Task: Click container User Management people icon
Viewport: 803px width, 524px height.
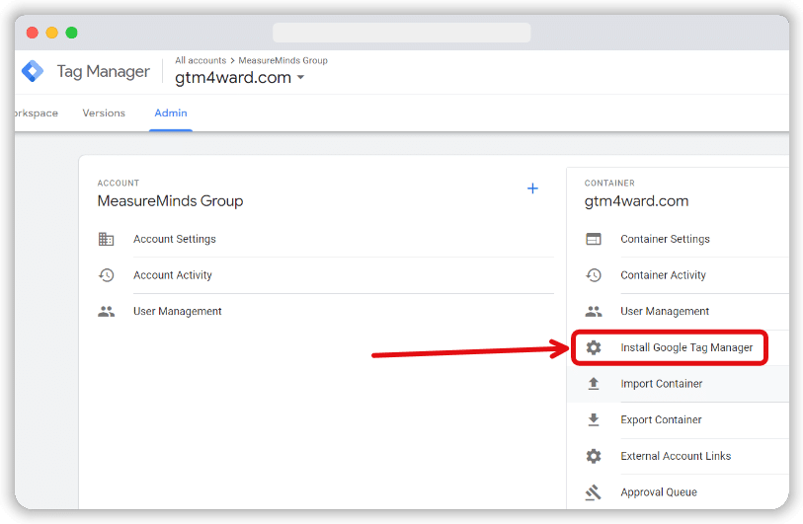Action: [x=594, y=311]
